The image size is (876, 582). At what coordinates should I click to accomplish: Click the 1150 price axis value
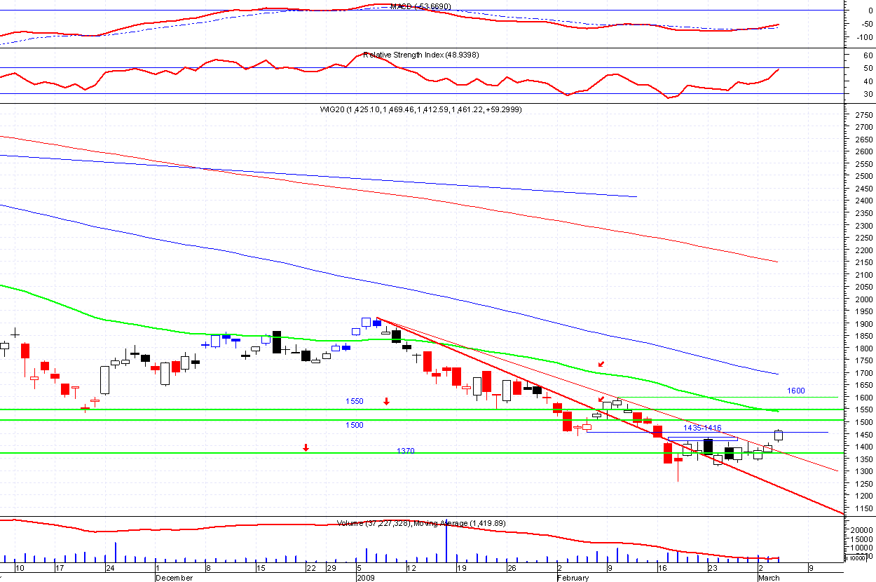point(864,508)
